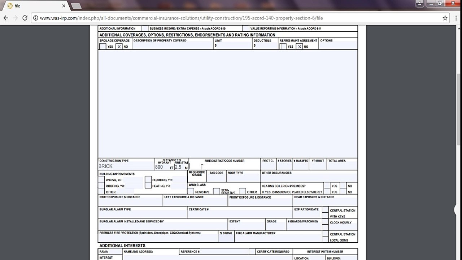The width and height of the screenshot is (462, 260).
Task: Mark YES for insurance placed elsewhere
Action: [x=327, y=192]
